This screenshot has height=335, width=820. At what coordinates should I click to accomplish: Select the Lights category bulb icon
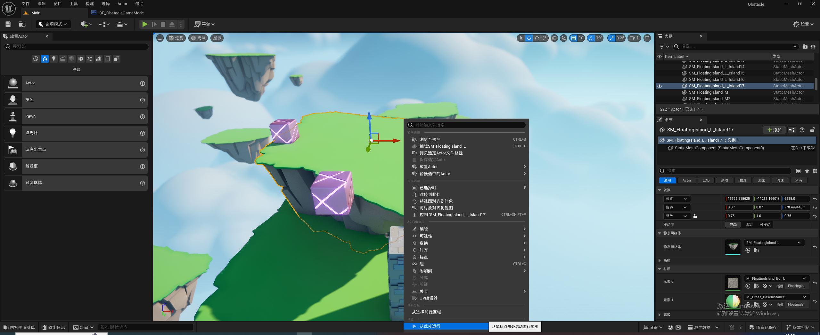coord(54,59)
